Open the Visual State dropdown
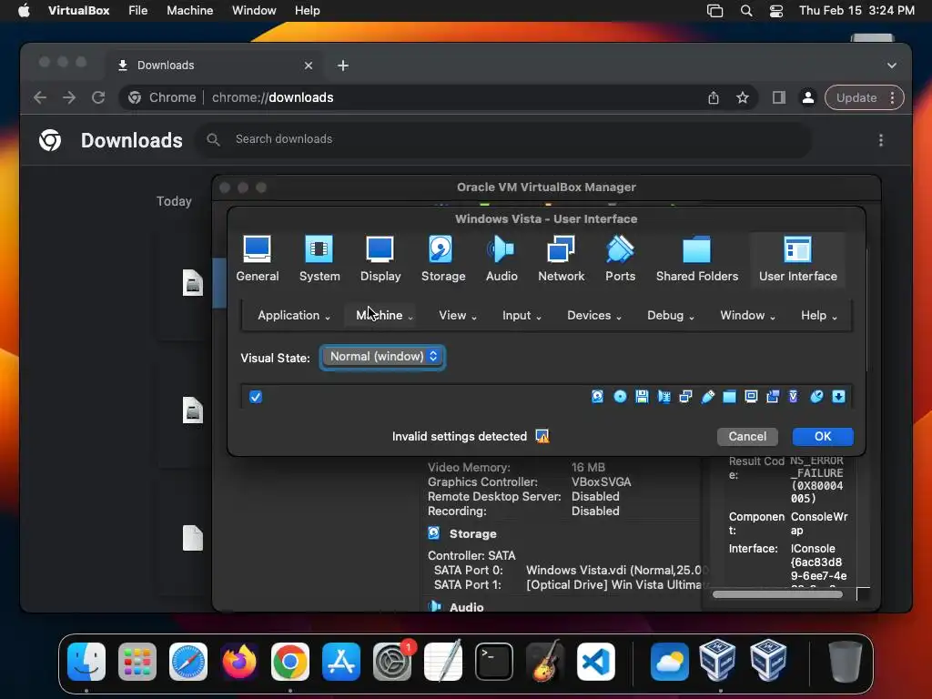This screenshot has width=932, height=699. (382, 357)
